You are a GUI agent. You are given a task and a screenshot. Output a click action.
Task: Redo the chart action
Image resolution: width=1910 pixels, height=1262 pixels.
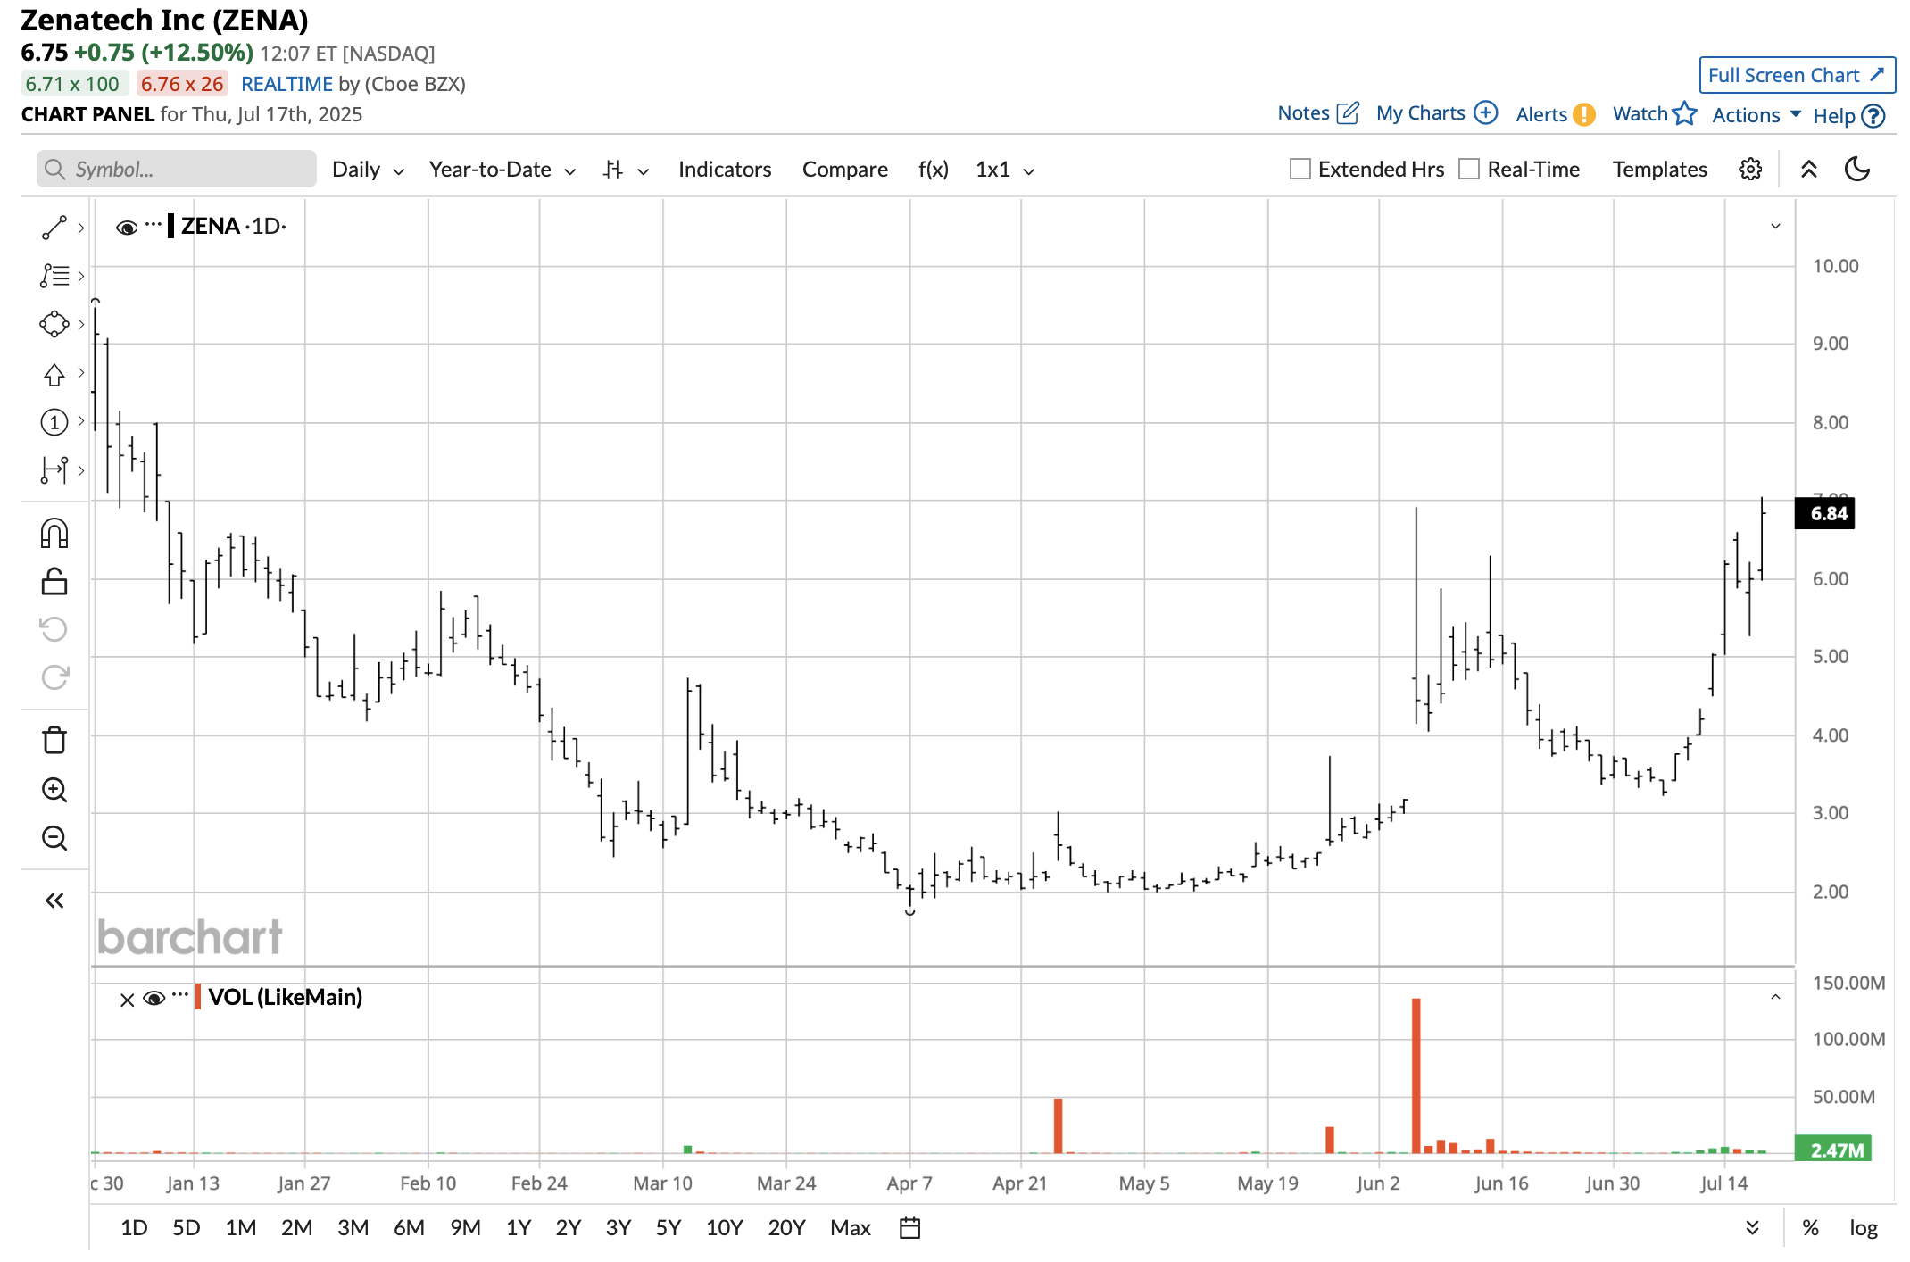54,677
